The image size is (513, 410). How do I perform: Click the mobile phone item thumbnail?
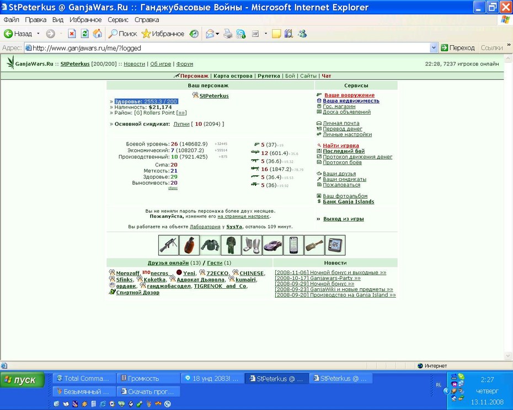(x=294, y=245)
